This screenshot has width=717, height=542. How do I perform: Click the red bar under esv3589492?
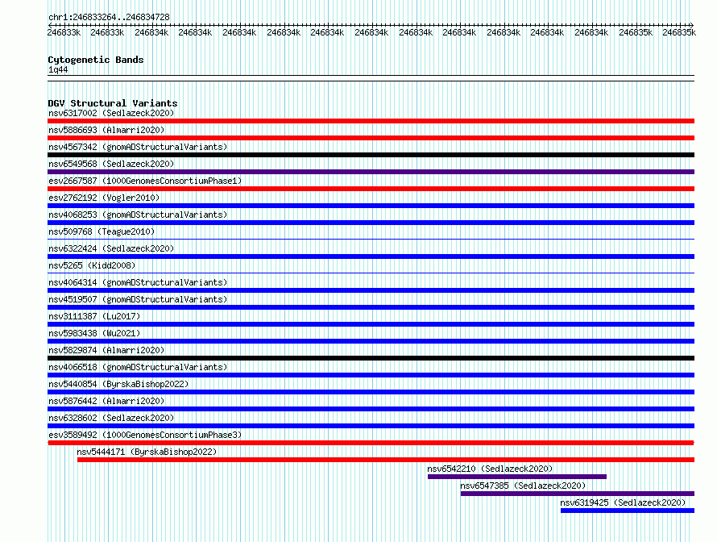click(x=371, y=443)
